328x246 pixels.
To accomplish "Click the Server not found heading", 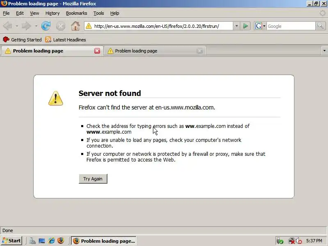I will pyautogui.click(x=110, y=93).
